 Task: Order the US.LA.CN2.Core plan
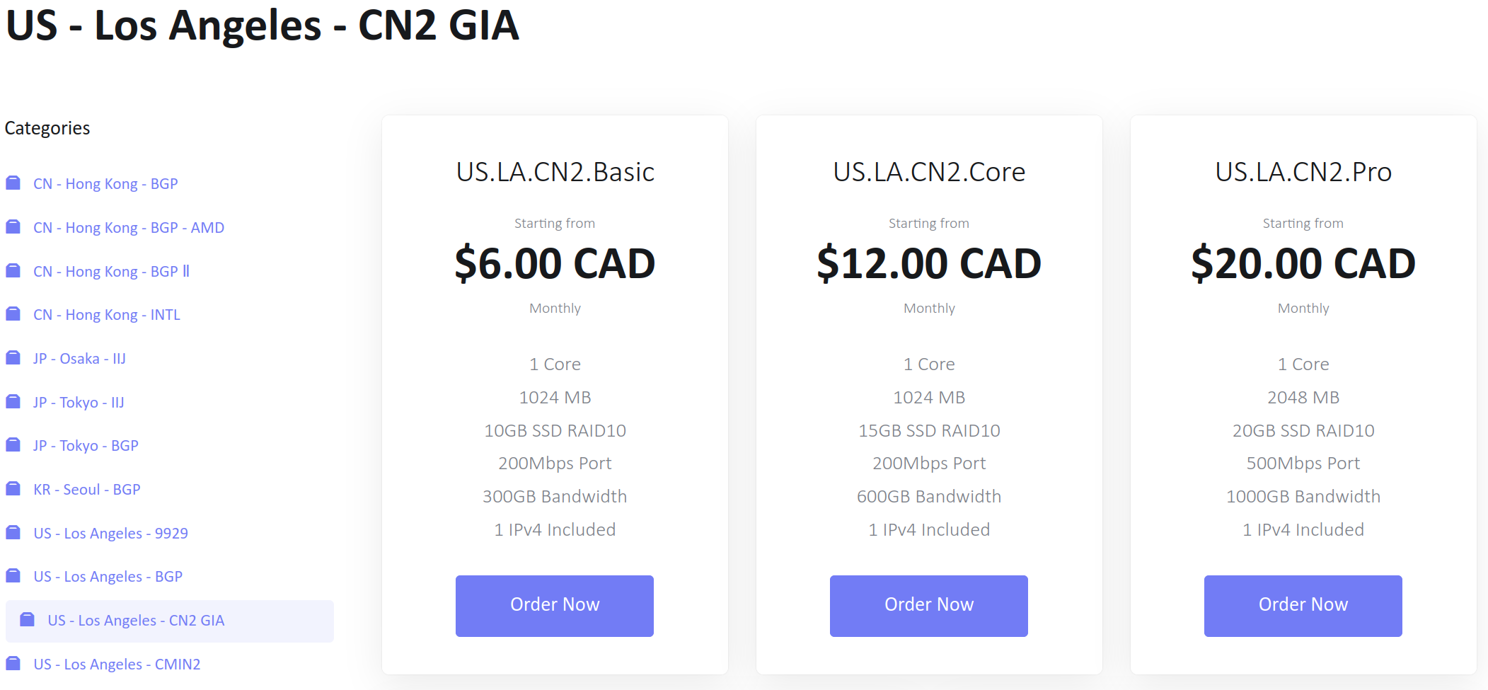click(928, 605)
